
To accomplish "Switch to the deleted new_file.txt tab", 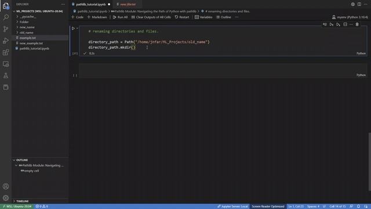I will (x=128, y=4).
